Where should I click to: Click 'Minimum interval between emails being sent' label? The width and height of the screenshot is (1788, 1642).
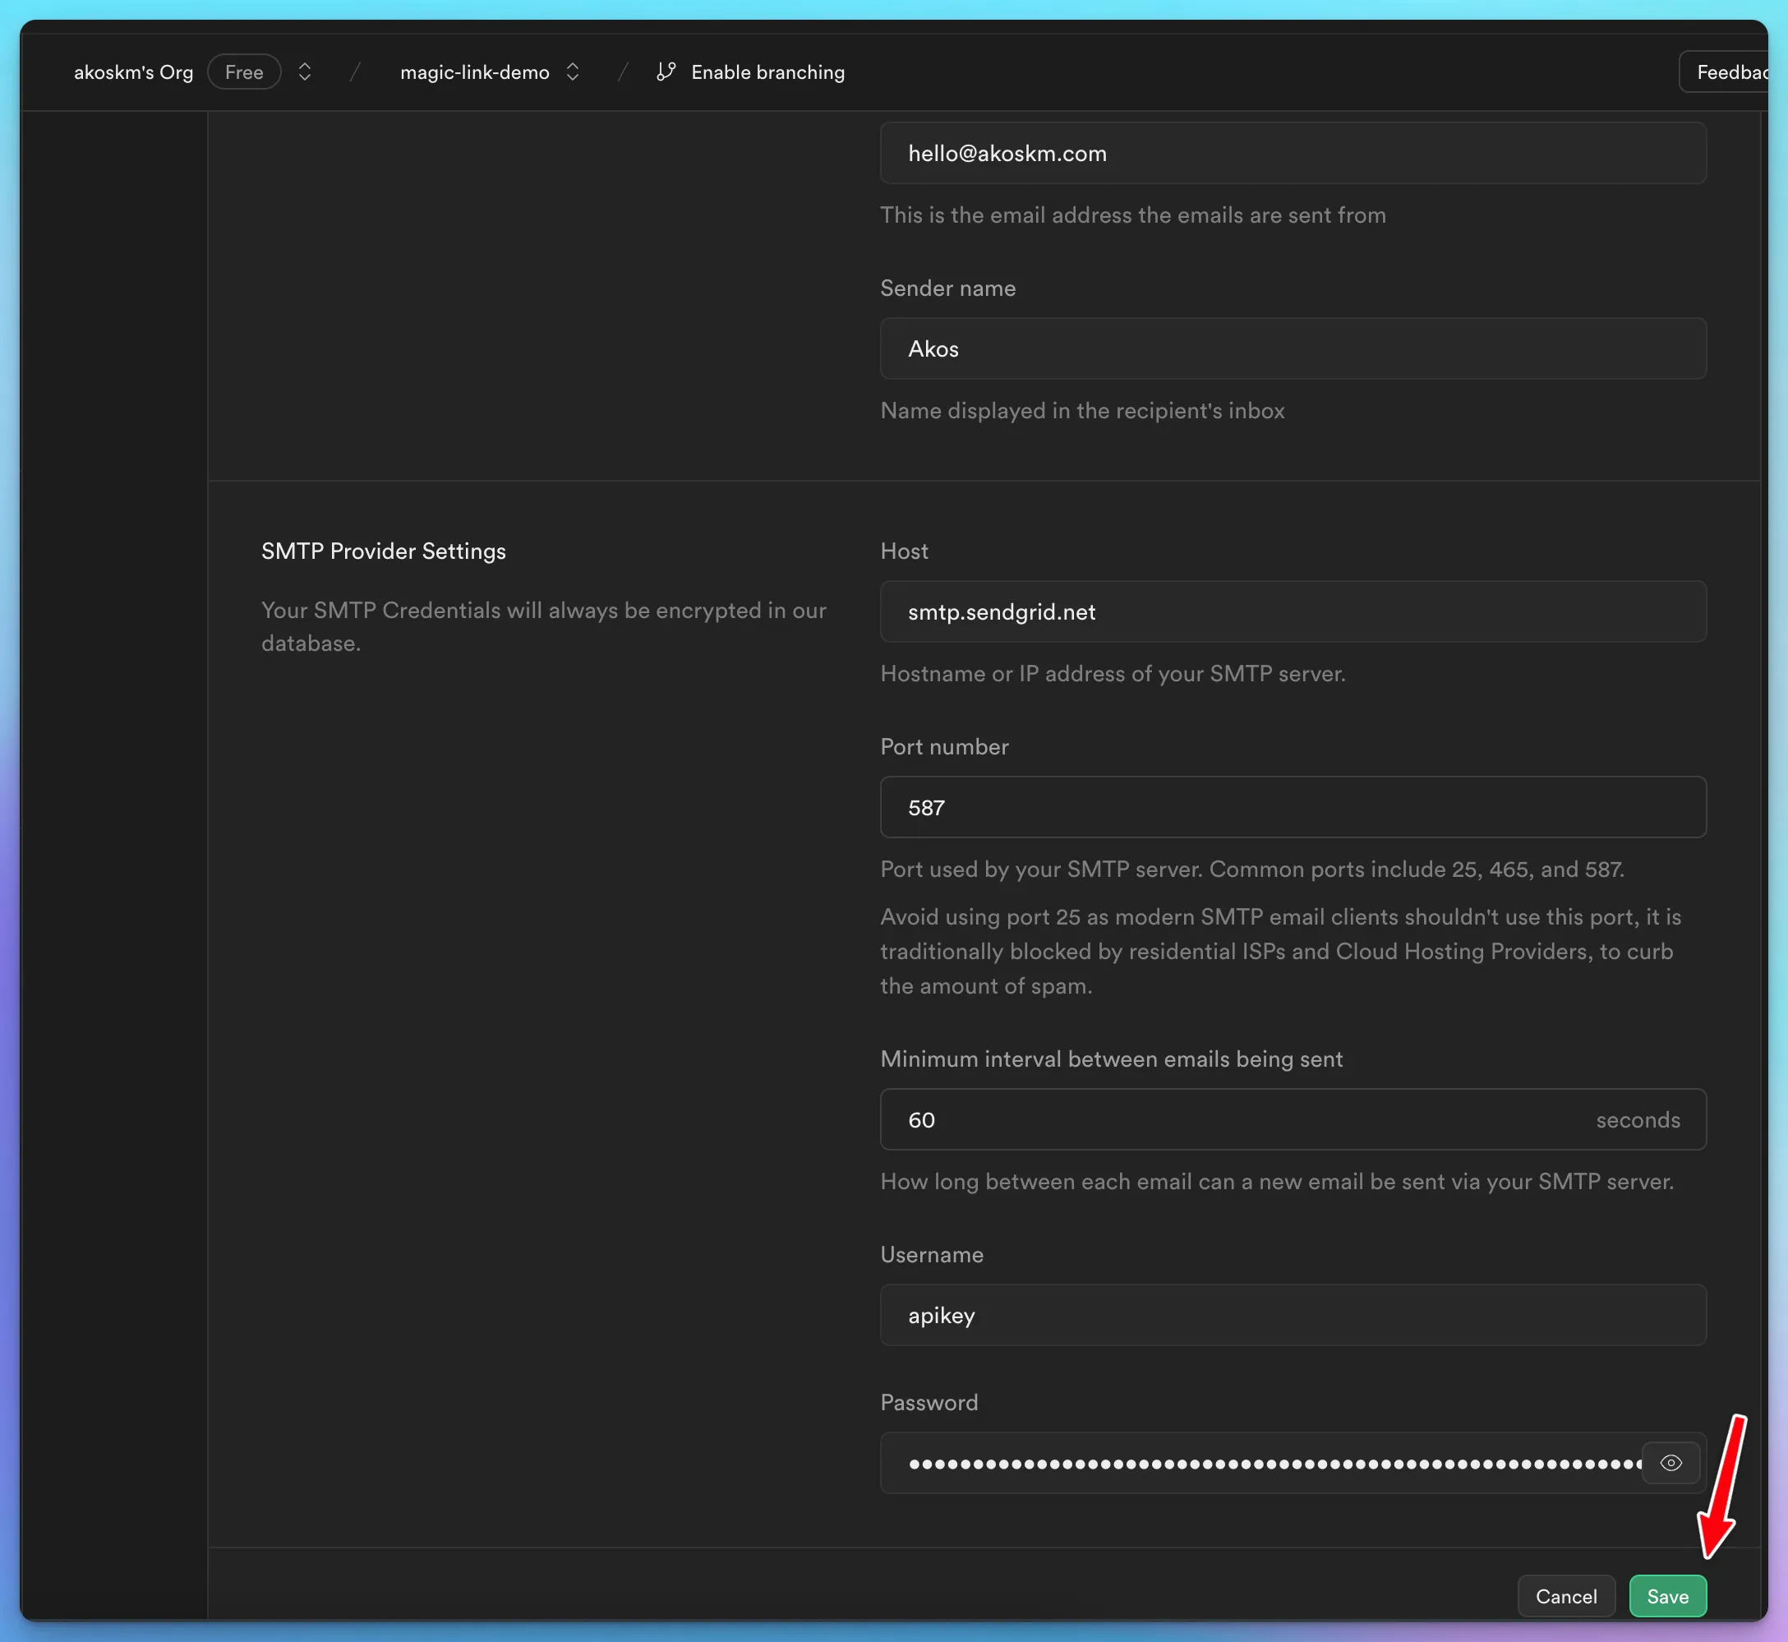[1111, 1059]
